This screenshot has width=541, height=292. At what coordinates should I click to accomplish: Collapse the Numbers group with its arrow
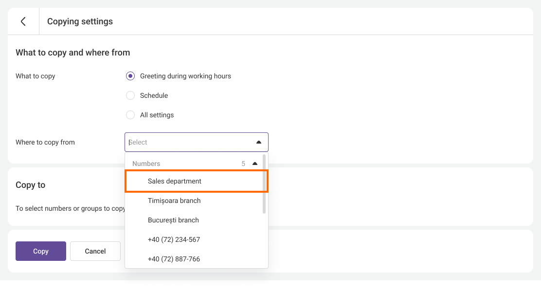(255, 164)
